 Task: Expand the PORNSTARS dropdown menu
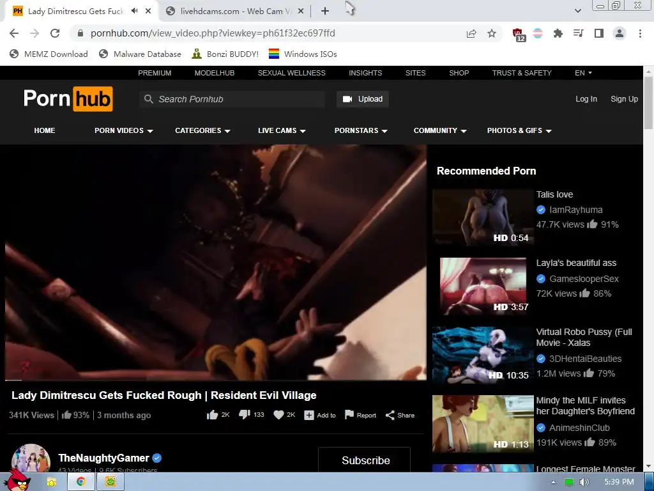361,130
